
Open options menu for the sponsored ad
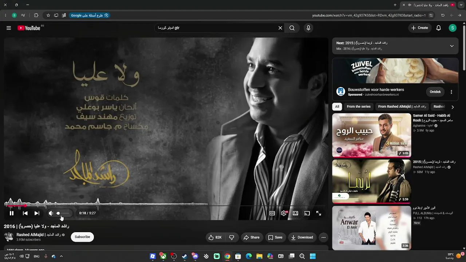coord(451,92)
